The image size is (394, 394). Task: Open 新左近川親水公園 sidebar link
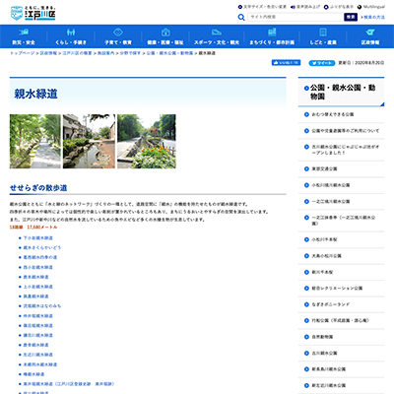pyautogui.click(x=328, y=385)
